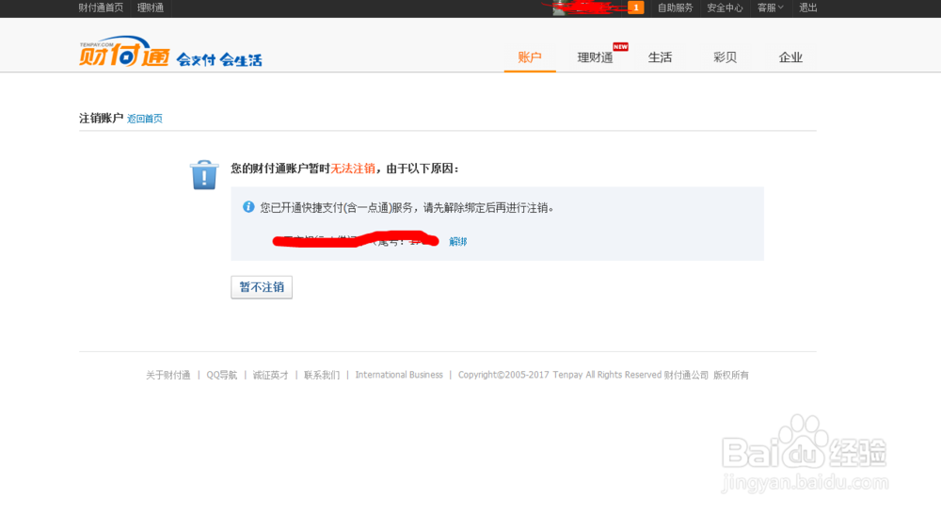Go to the 彩贝 tab
The width and height of the screenshot is (941, 515).
(x=725, y=57)
